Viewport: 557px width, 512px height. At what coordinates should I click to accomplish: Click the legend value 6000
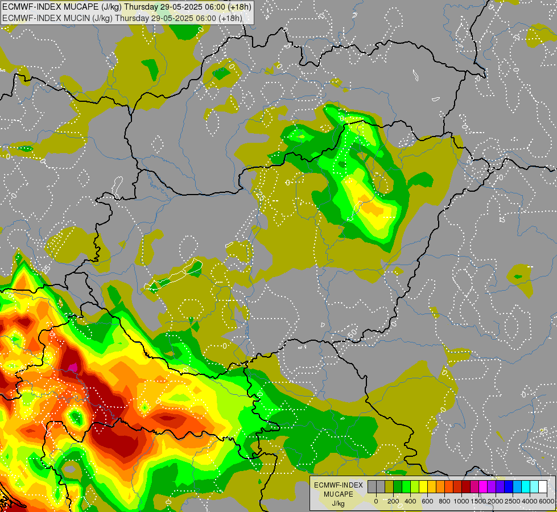point(547,501)
